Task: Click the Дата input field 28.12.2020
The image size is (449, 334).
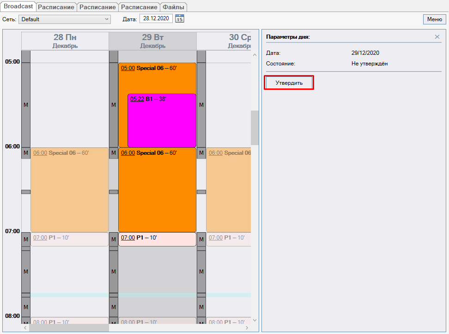Action: [x=156, y=18]
